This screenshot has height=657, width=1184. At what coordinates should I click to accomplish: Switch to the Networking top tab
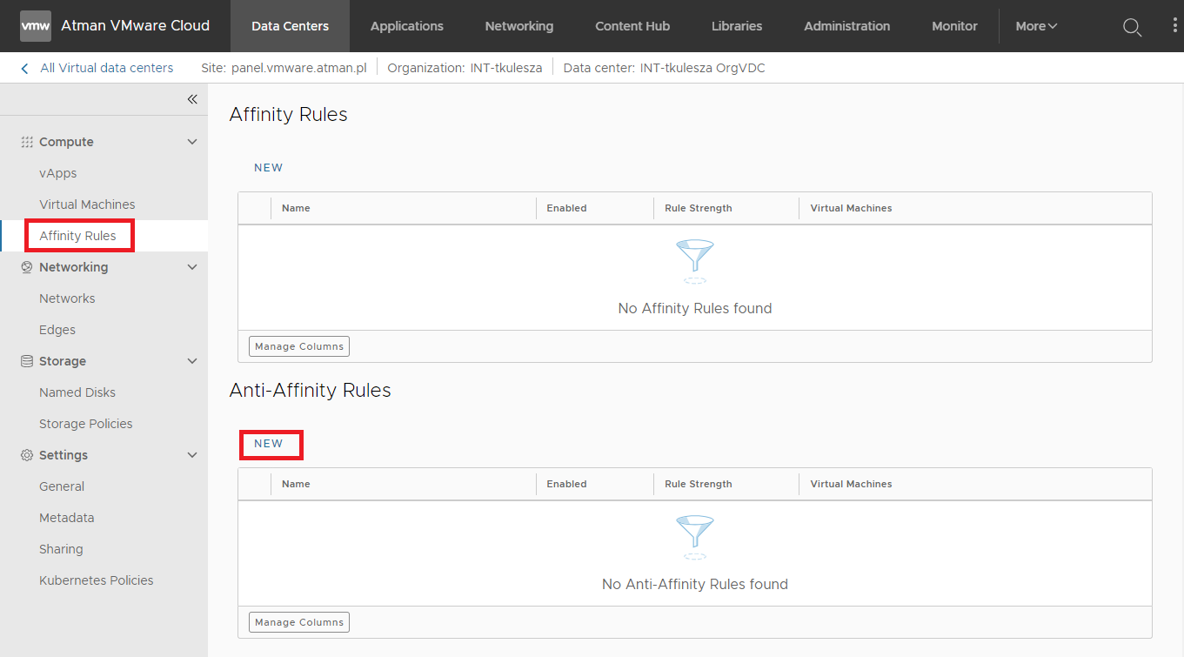(x=518, y=26)
